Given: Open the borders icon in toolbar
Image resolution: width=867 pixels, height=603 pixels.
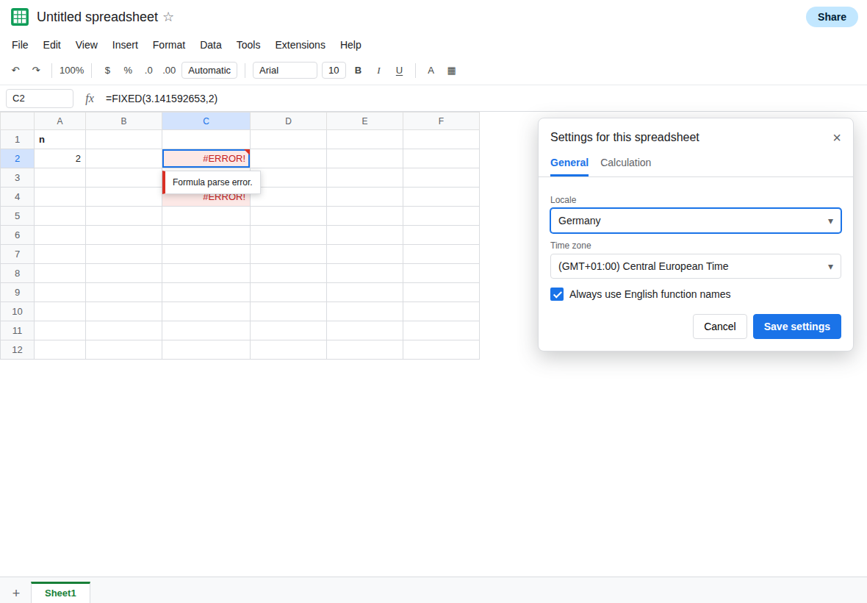Looking at the screenshot, I should [x=451, y=71].
